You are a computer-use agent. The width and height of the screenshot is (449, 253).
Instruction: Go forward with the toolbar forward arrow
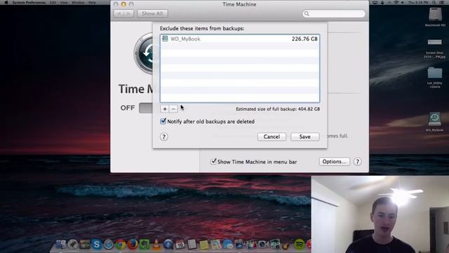(x=128, y=13)
